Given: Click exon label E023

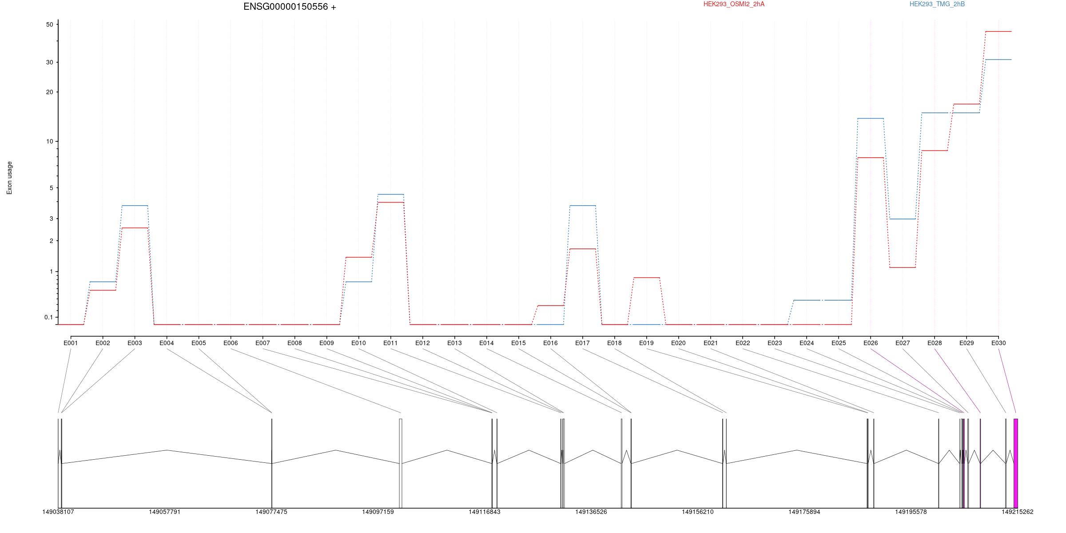Looking at the screenshot, I should (x=775, y=343).
